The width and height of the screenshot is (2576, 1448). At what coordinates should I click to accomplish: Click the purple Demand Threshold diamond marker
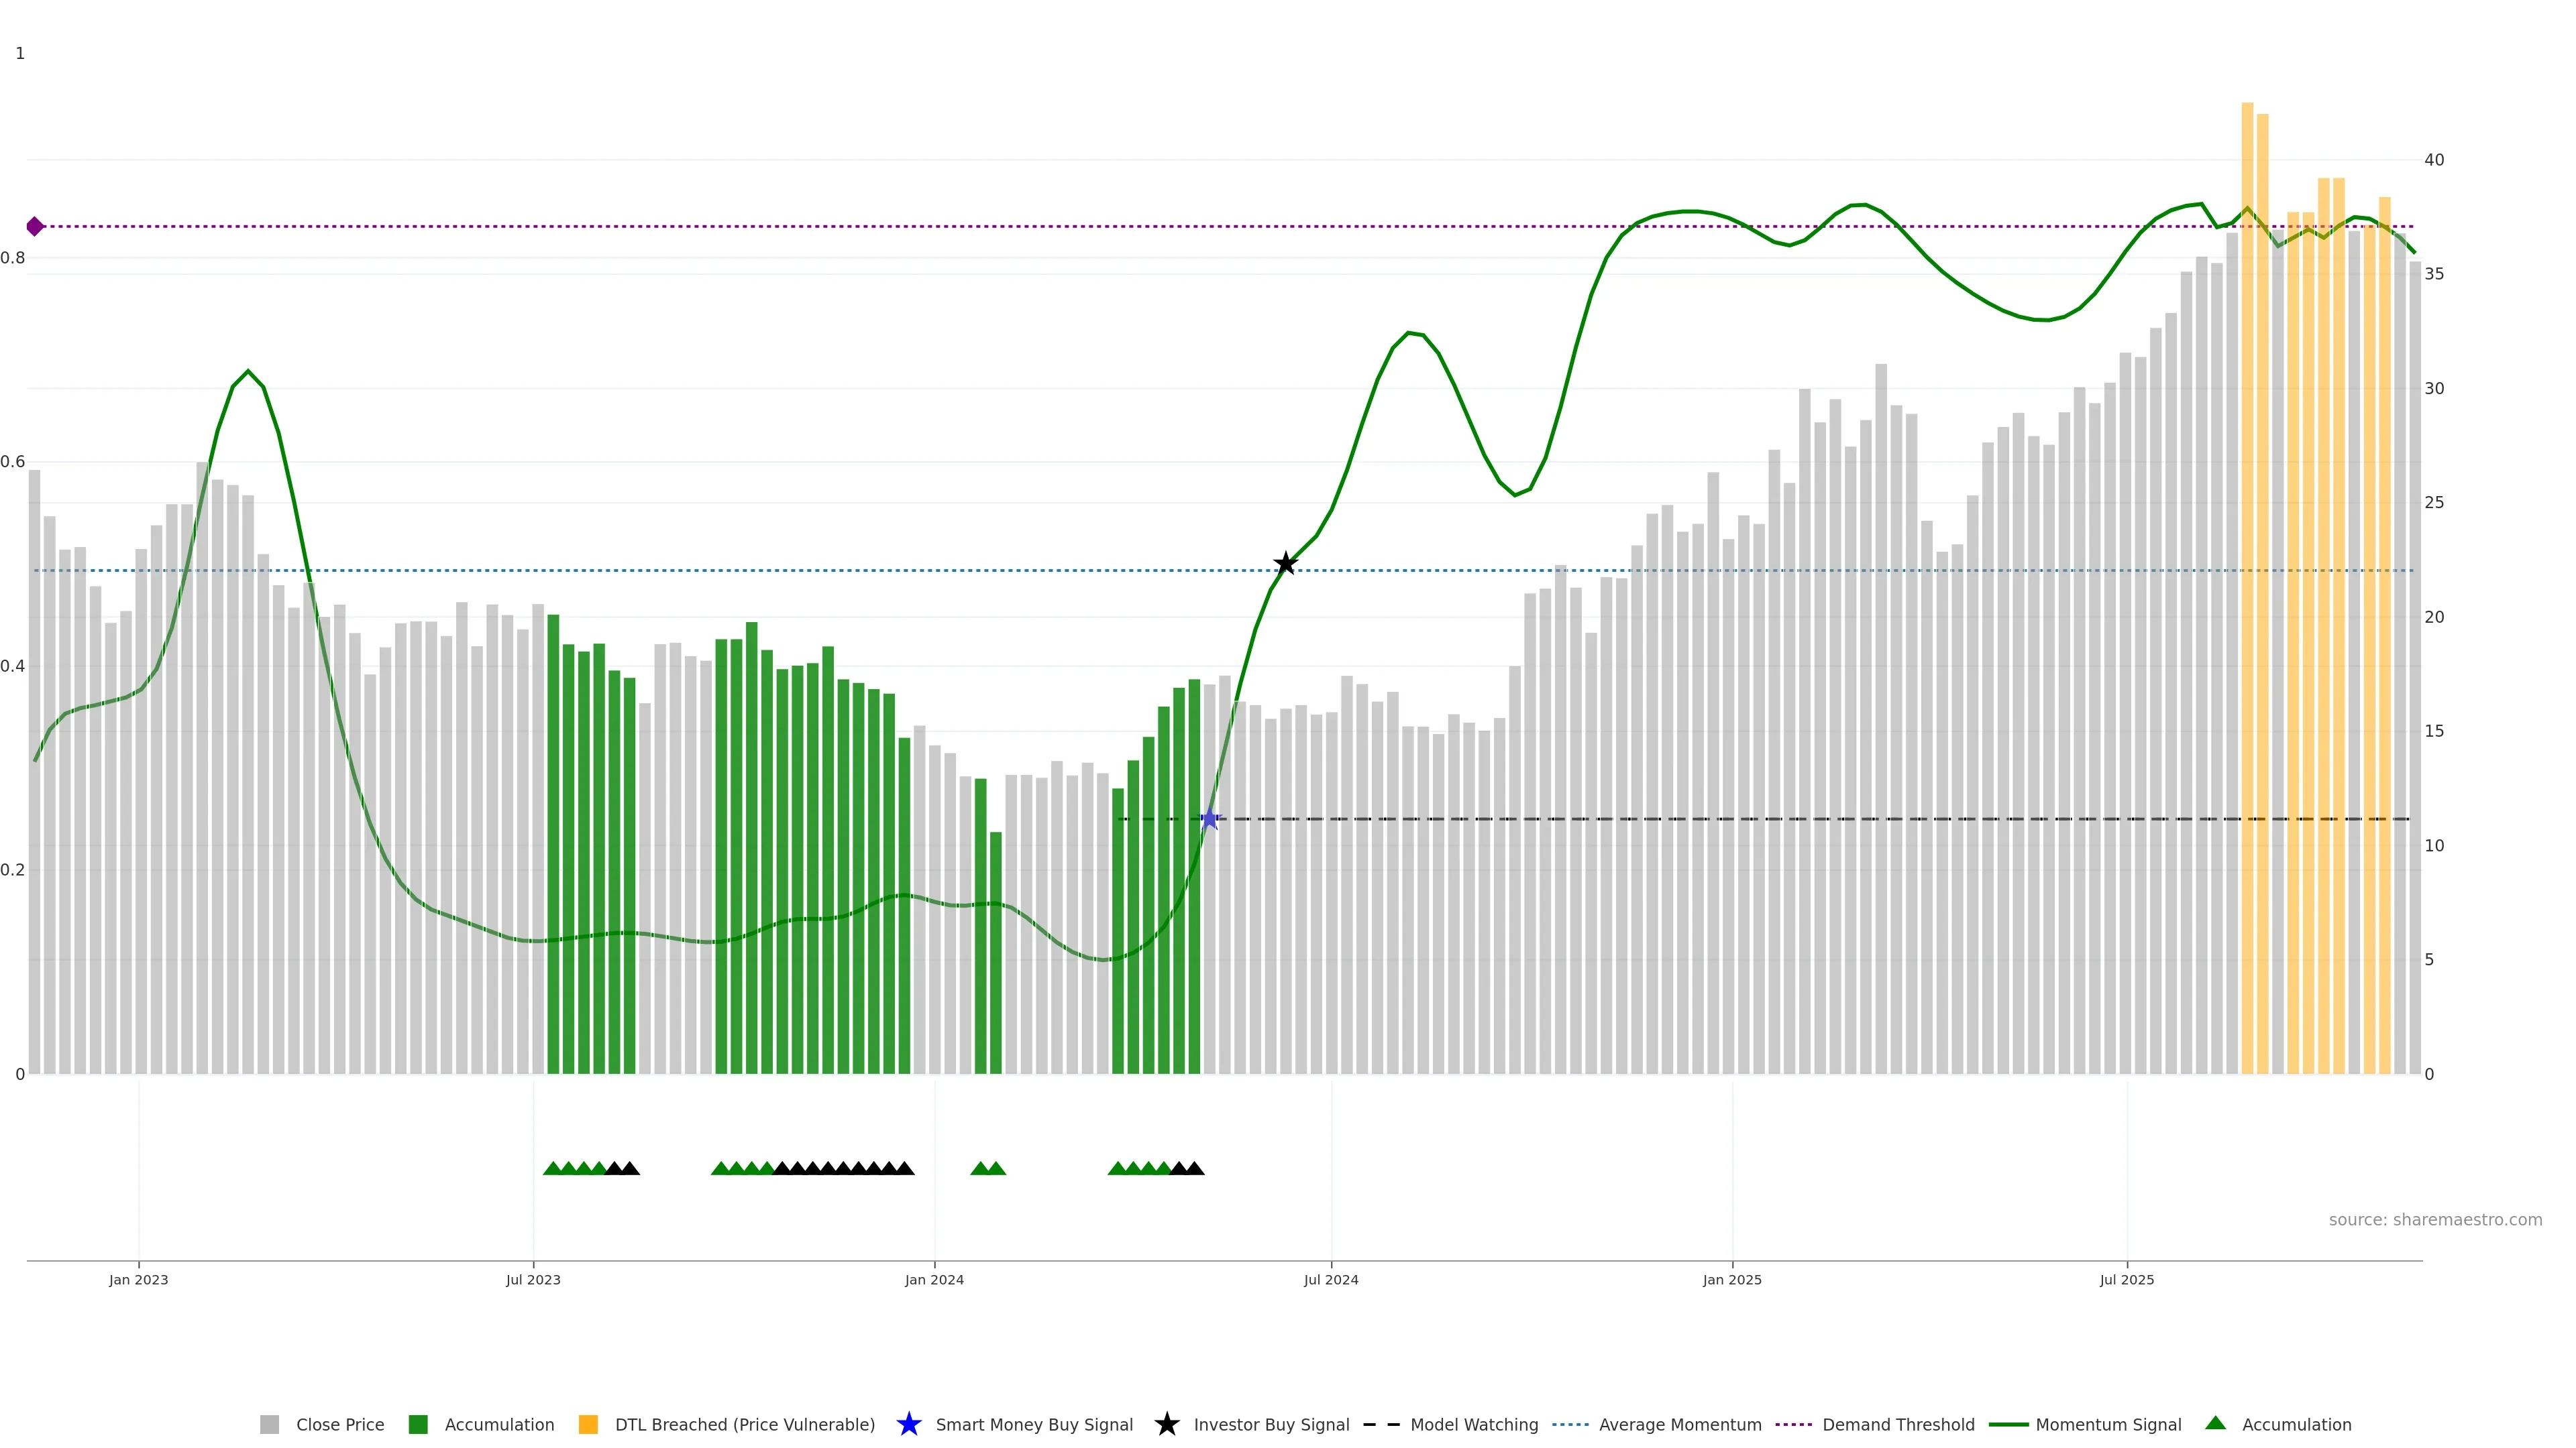(x=35, y=227)
